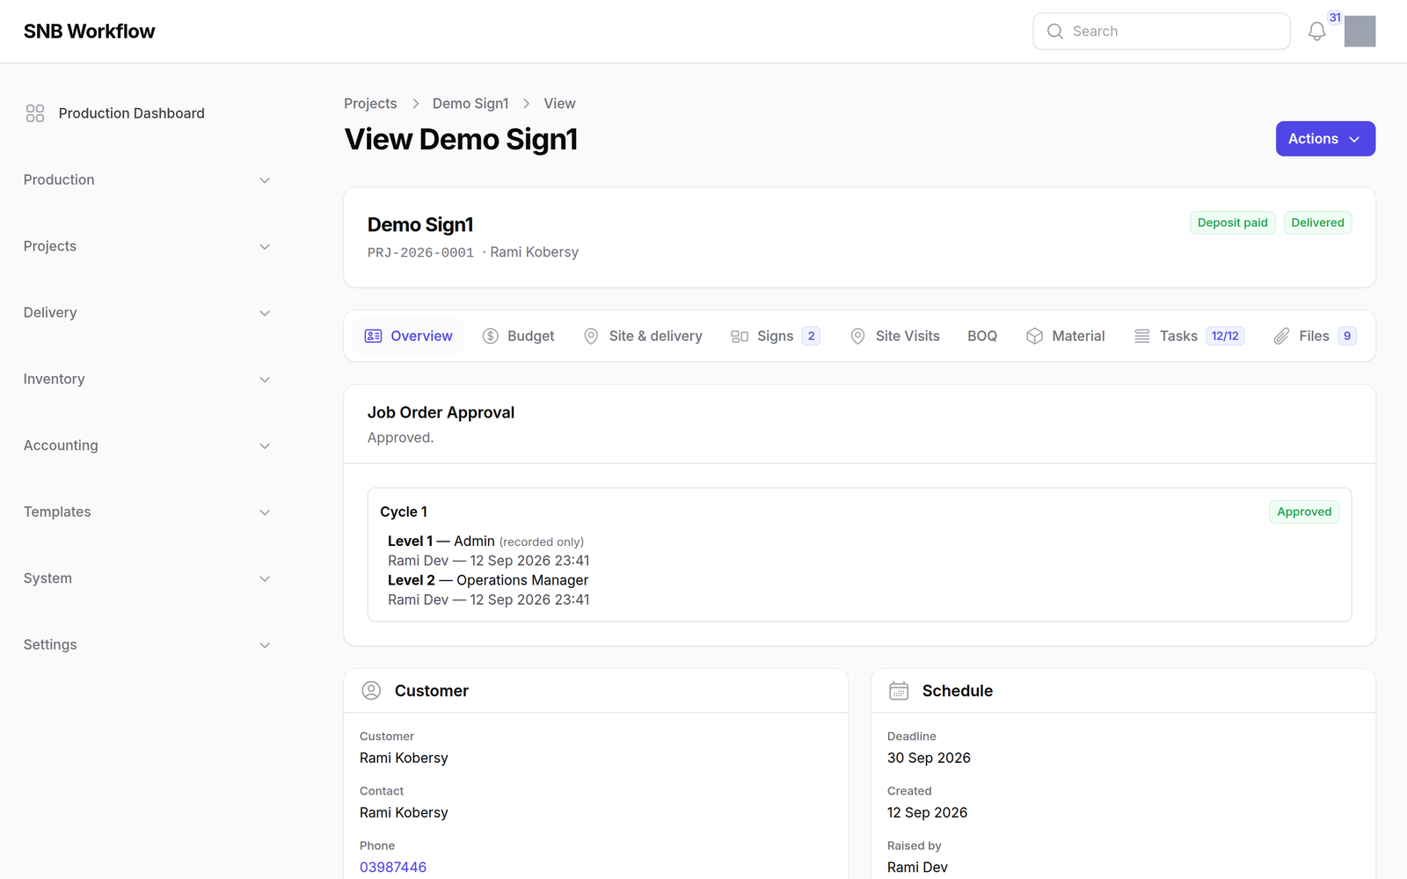Click the Signs tab shapes icon
The image size is (1407, 879).
[740, 336]
